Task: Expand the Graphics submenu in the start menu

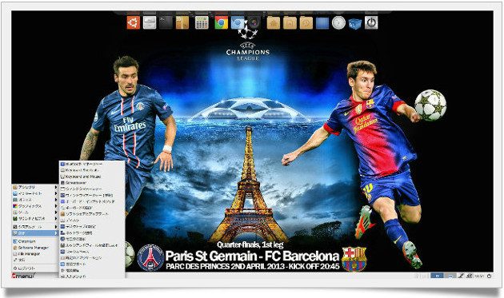Action: coord(35,206)
